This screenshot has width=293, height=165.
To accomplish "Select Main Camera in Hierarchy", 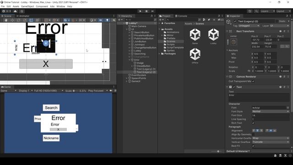I will coord(139,26).
